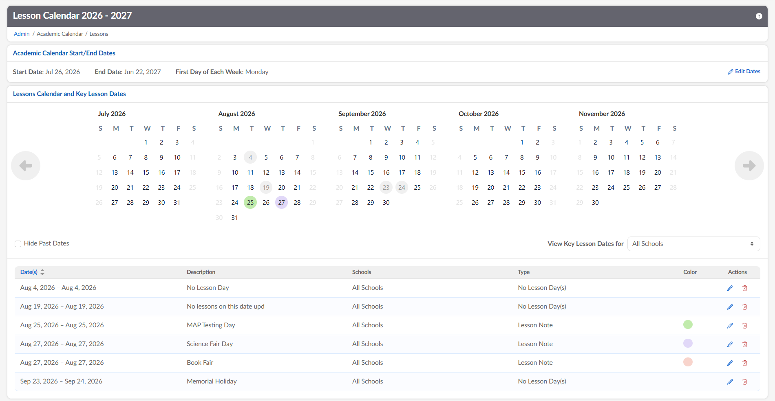Click the Date(s) column header
The width and height of the screenshot is (775, 401).
pos(29,272)
